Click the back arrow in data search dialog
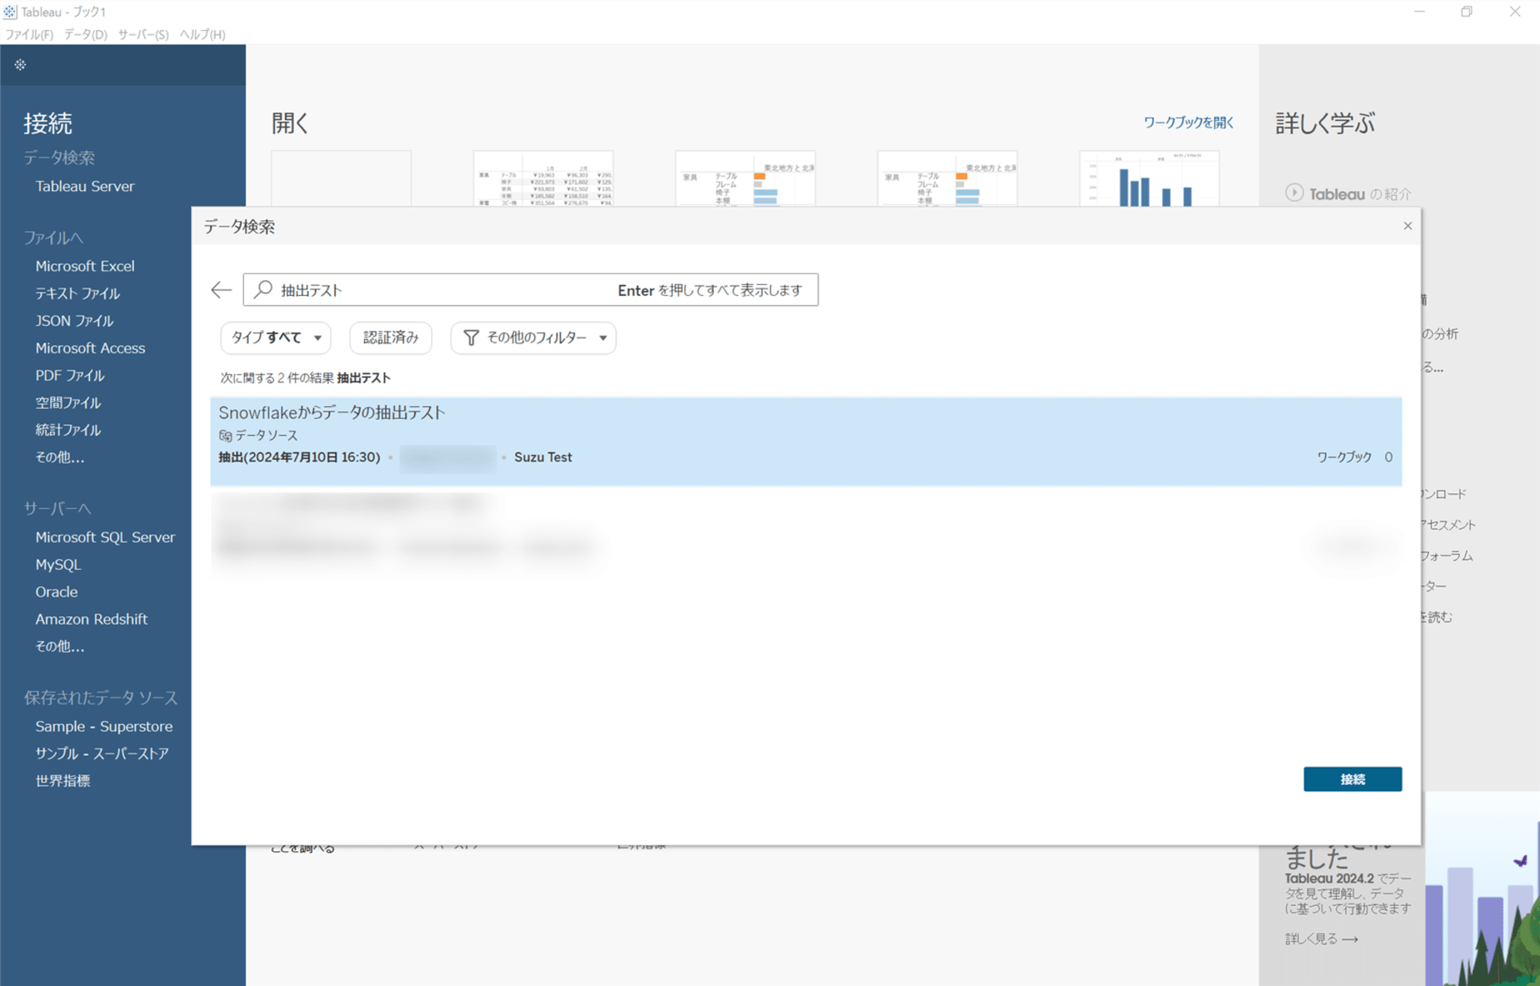The width and height of the screenshot is (1540, 986). [x=221, y=290]
